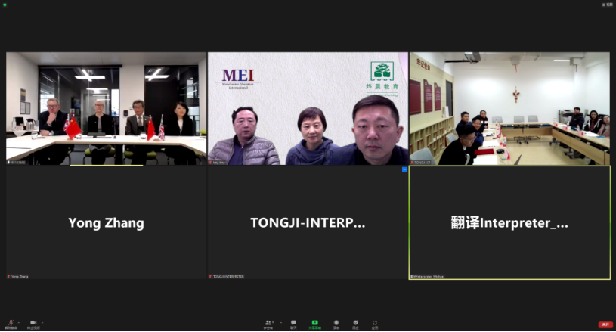Click the red Leave meeting button
Image resolution: width=616 pixels, height=332 pixels.
click(605, 324)
